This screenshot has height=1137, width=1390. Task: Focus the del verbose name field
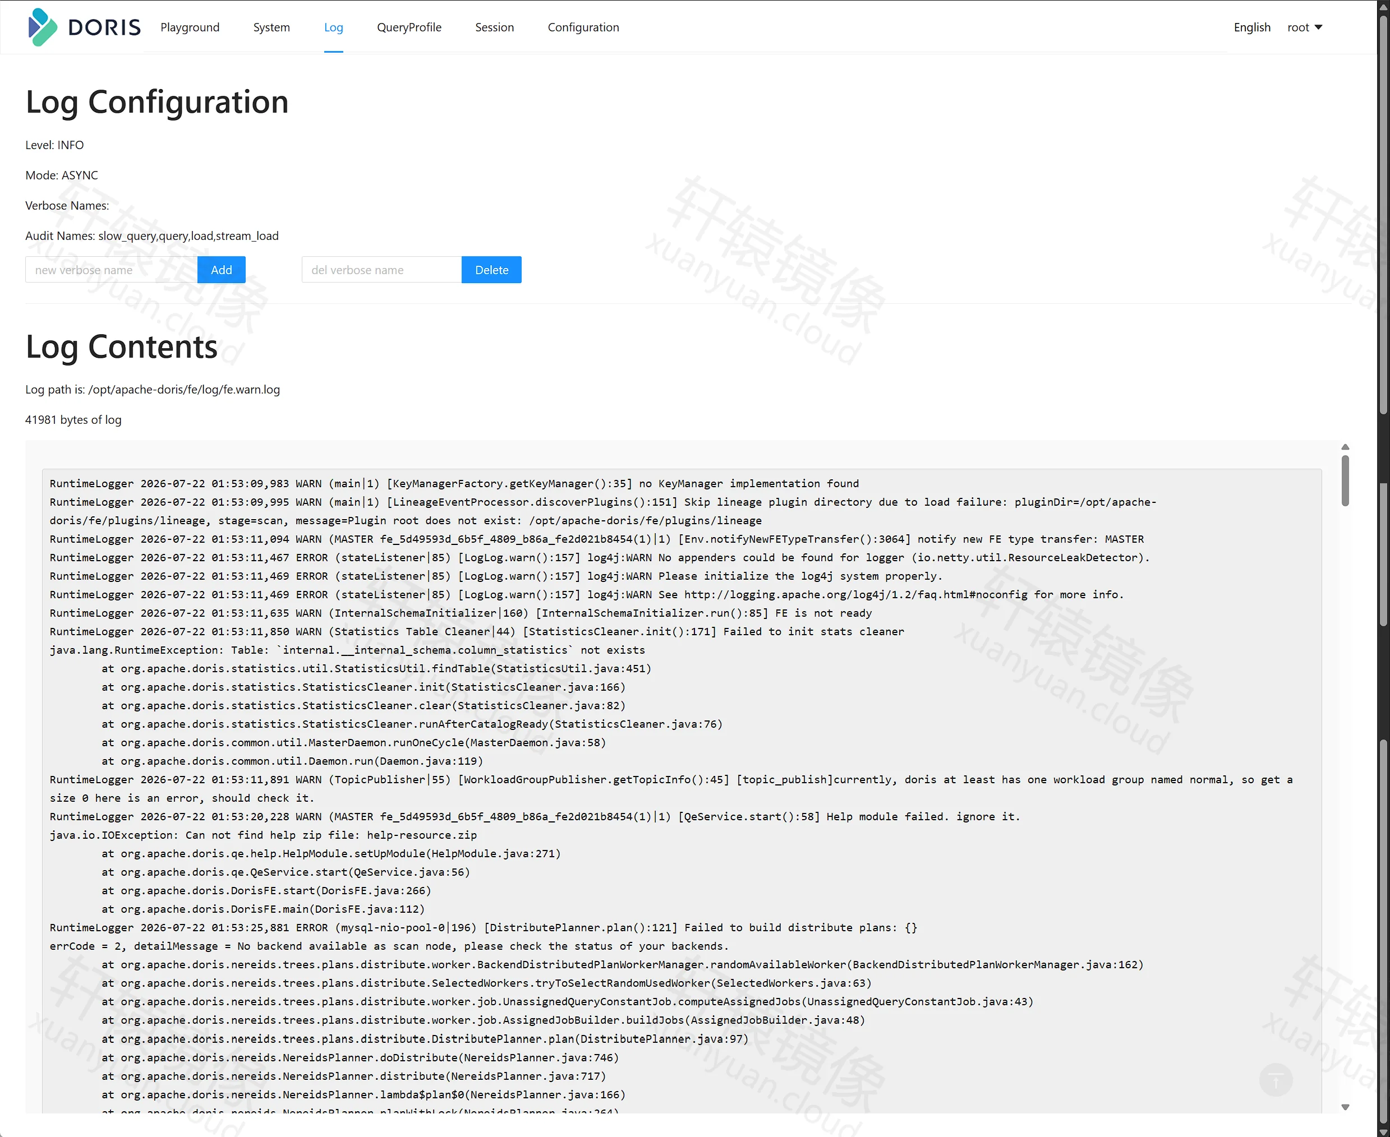point(381,270)
